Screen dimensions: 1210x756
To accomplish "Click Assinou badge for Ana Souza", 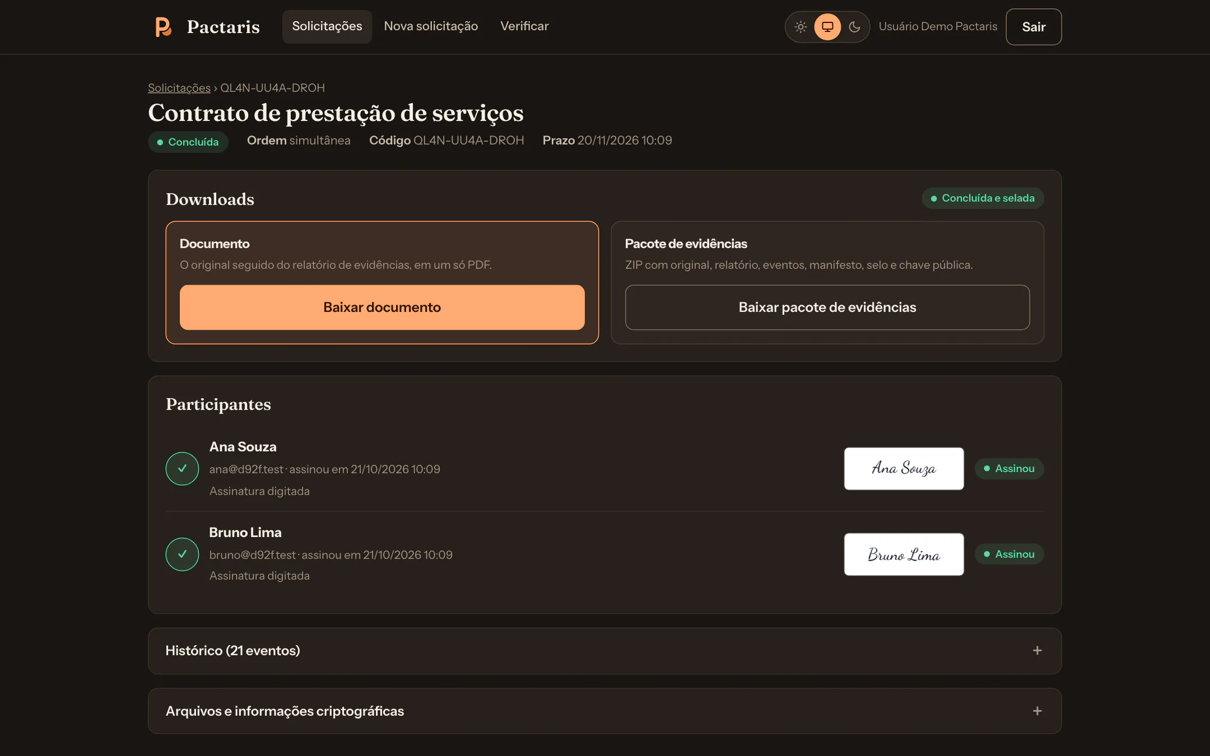I will coord(1009,469).
